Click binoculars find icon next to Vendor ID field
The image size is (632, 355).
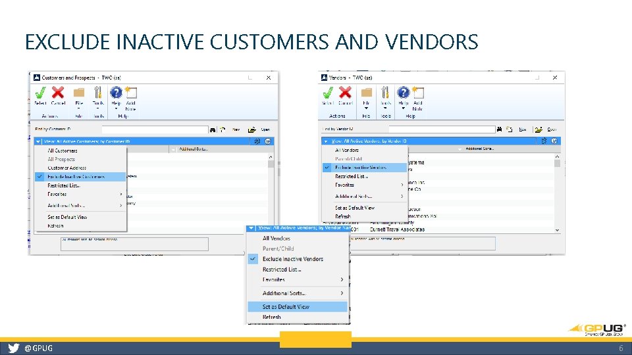pos(500,130)
